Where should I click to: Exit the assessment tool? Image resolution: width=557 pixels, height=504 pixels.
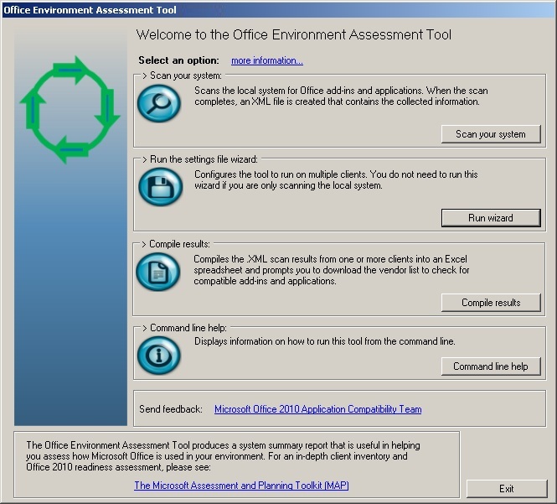(507, 488)
